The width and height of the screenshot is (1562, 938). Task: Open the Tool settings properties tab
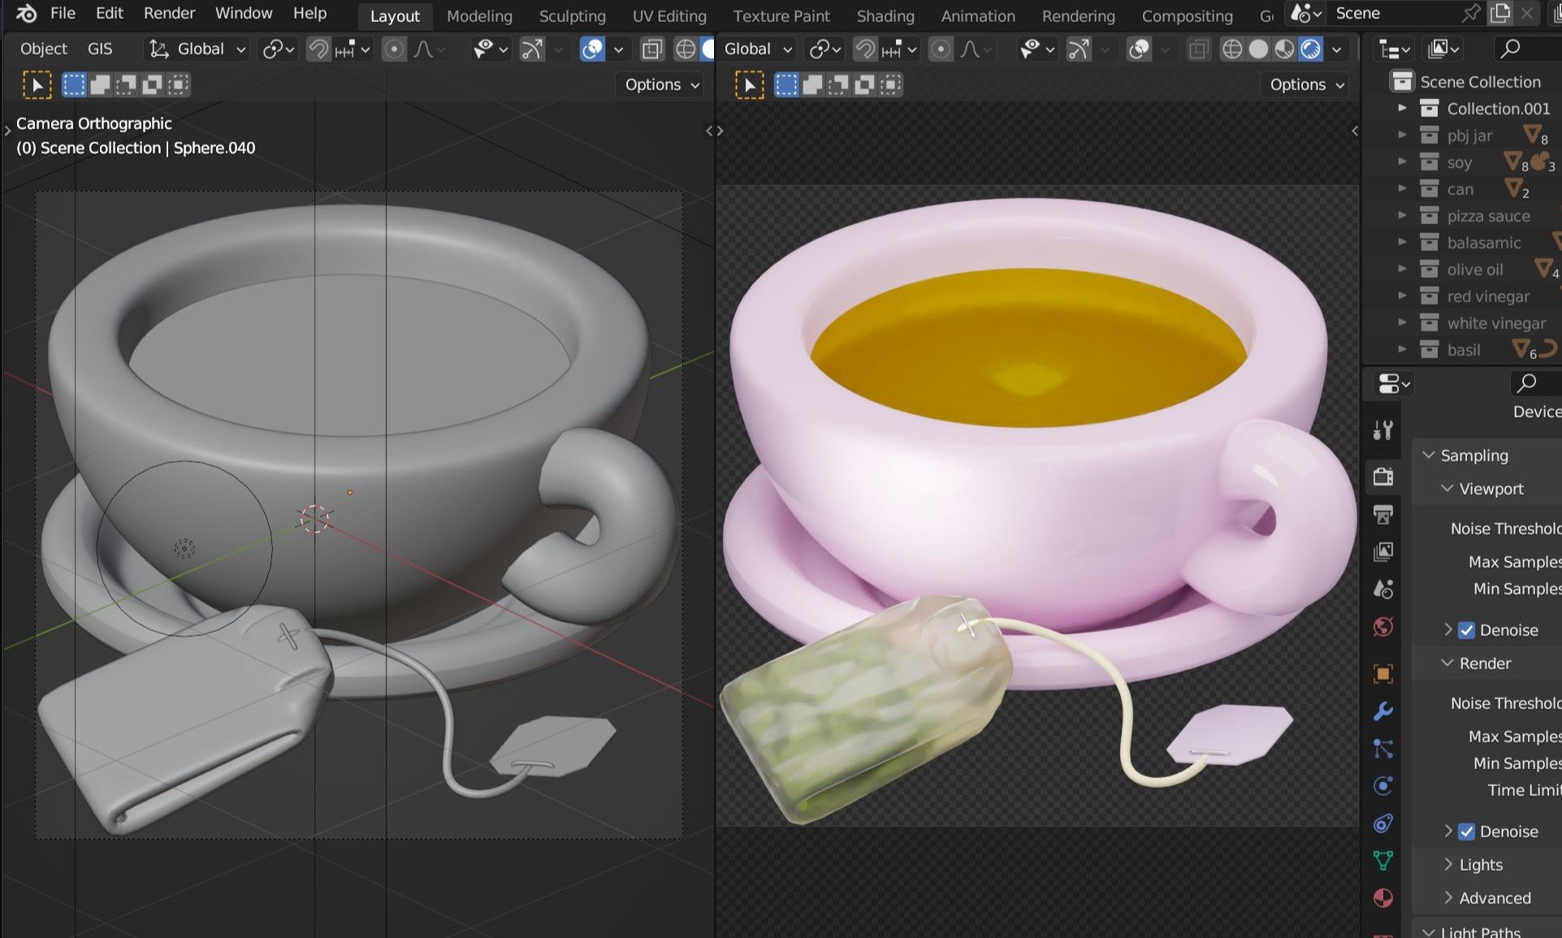(1382, 430)
